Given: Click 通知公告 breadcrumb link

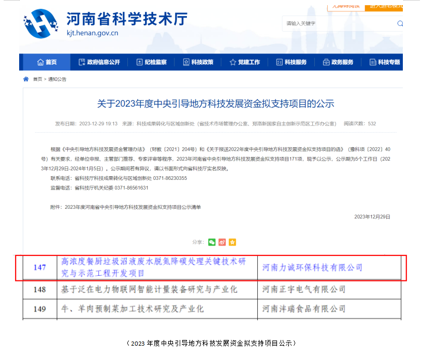Looking at the screenshot, I should click(57, 79).
